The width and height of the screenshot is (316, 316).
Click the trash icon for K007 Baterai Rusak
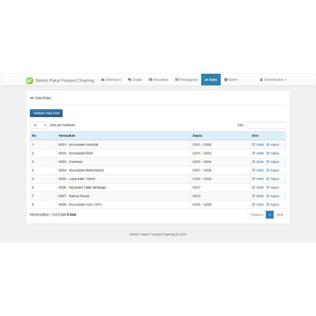(268, 196)
